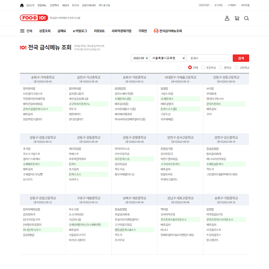Open the 상품조회 menu
This screenshot has width=269, height=269.
(45, 31)
